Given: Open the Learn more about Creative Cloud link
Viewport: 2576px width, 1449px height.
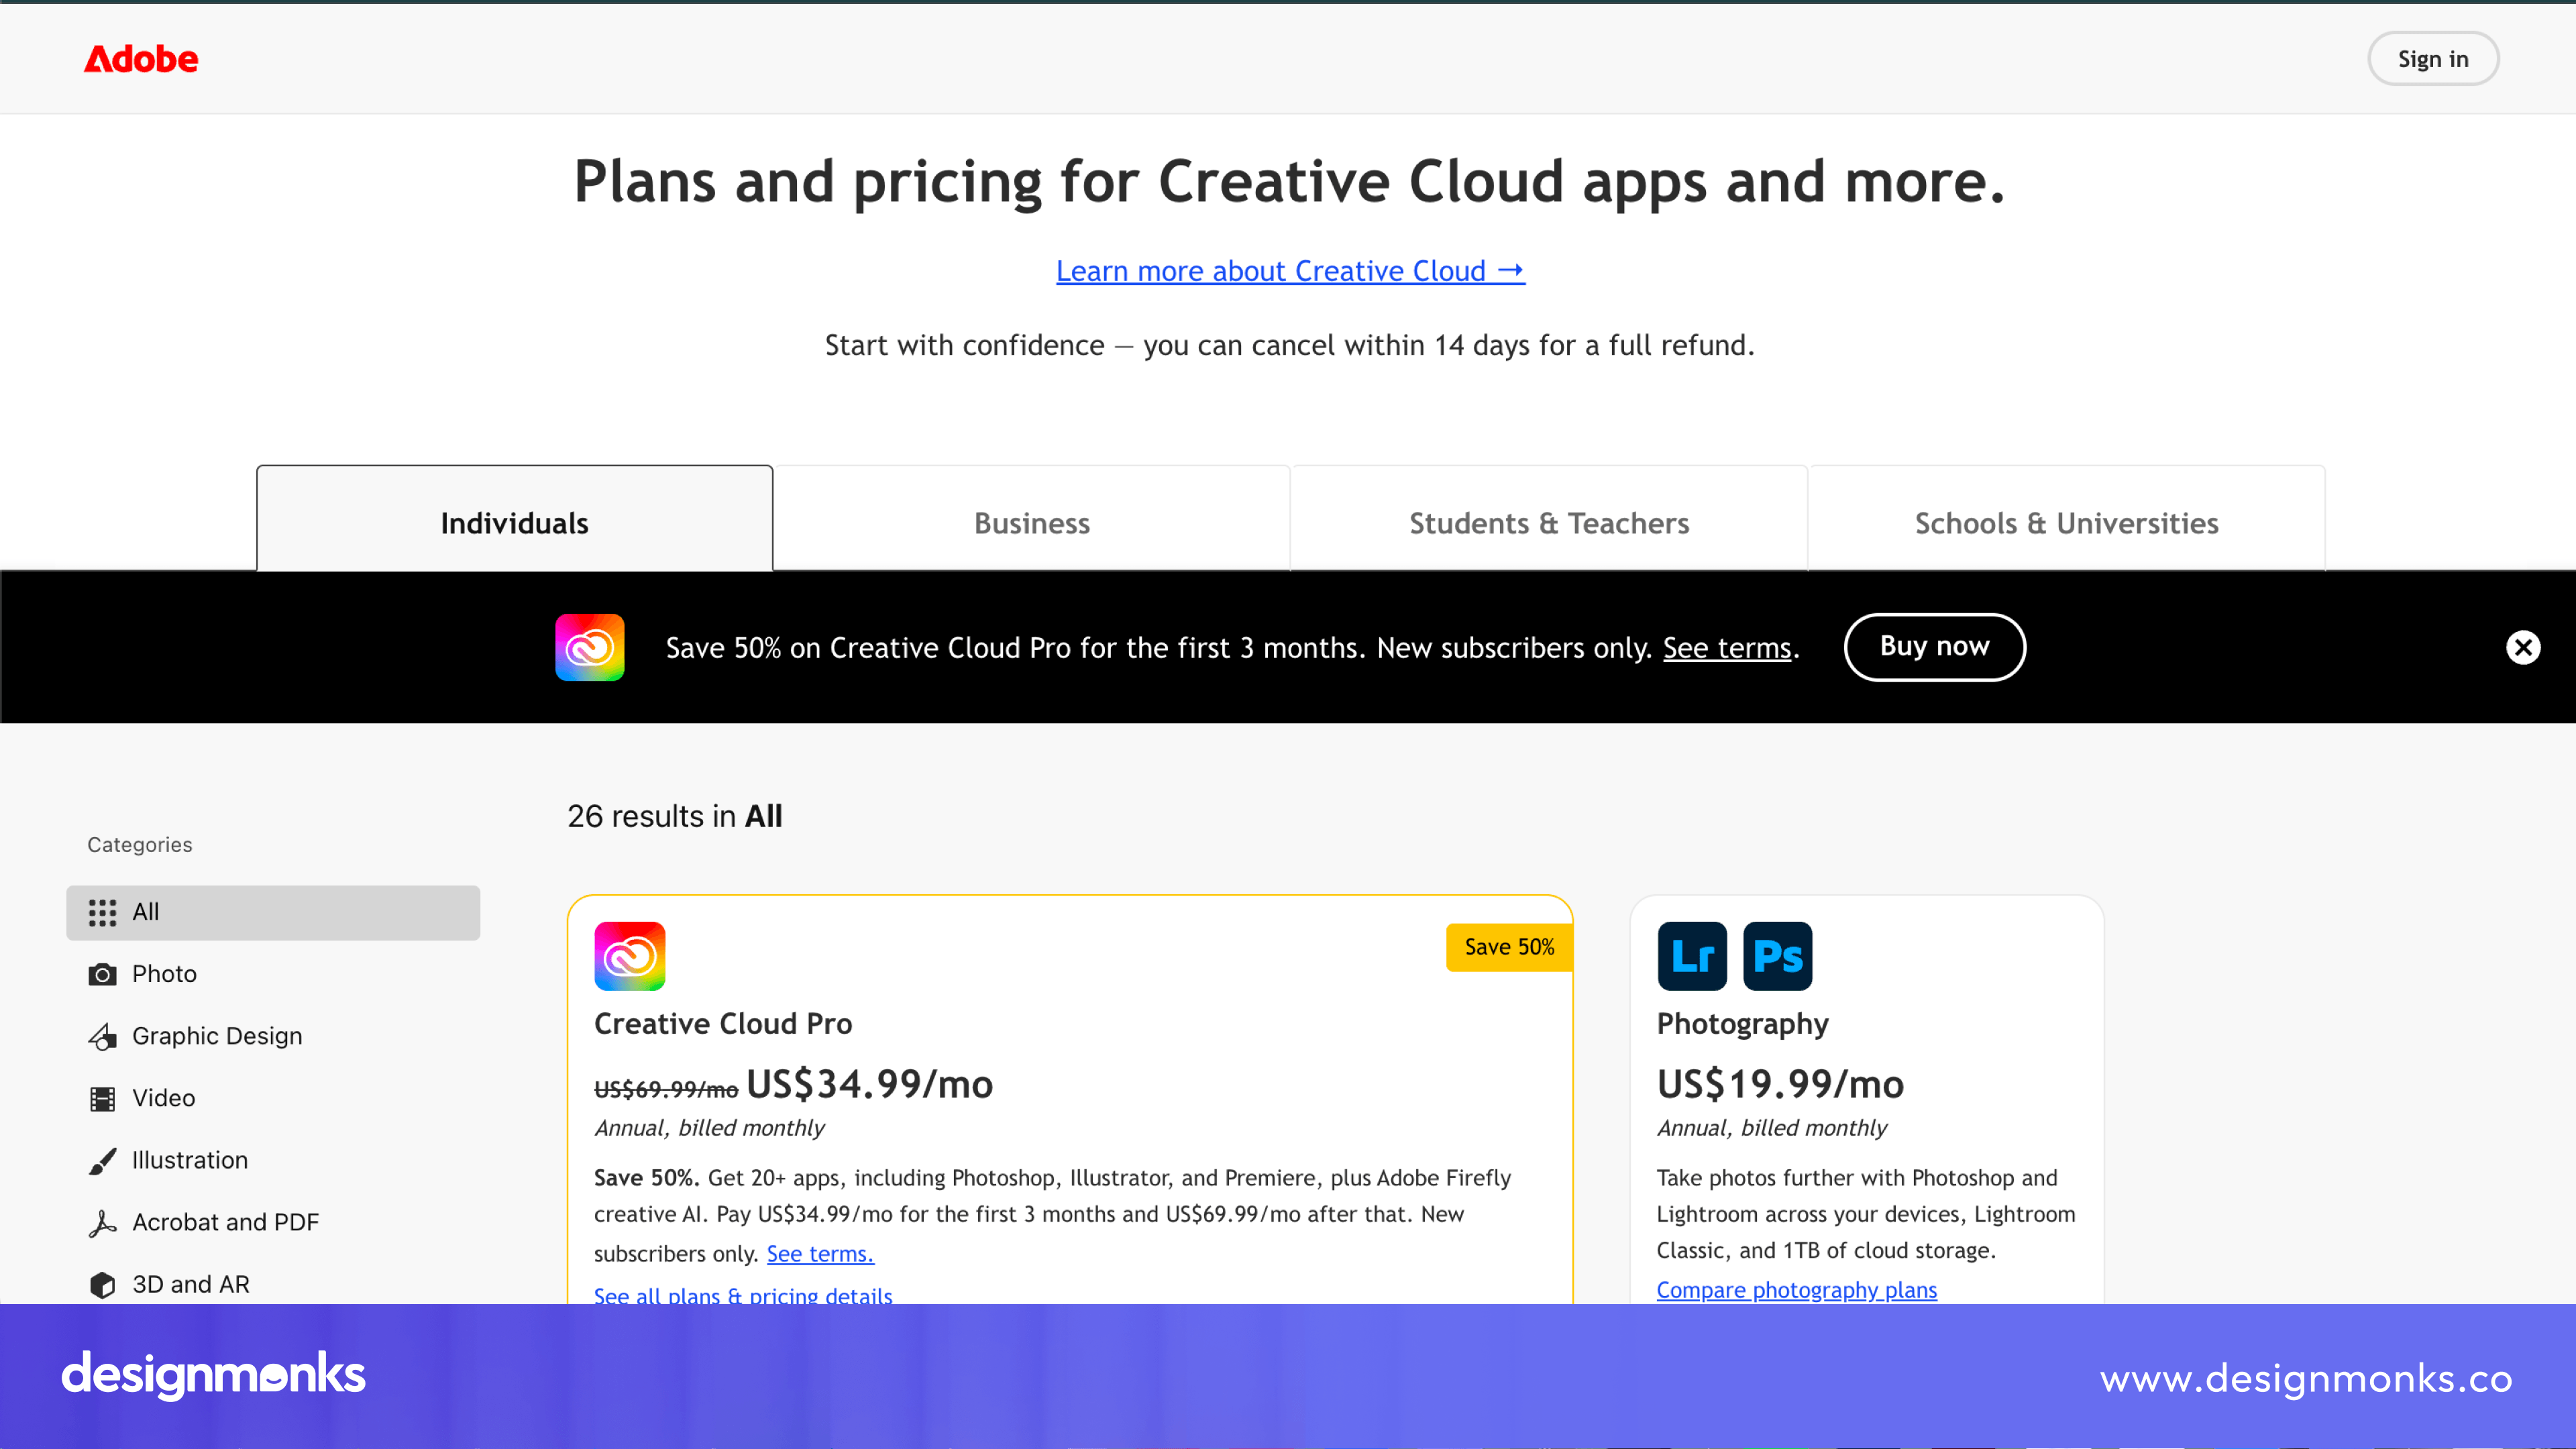Looking at the screenshot, I should [1290, 271].
